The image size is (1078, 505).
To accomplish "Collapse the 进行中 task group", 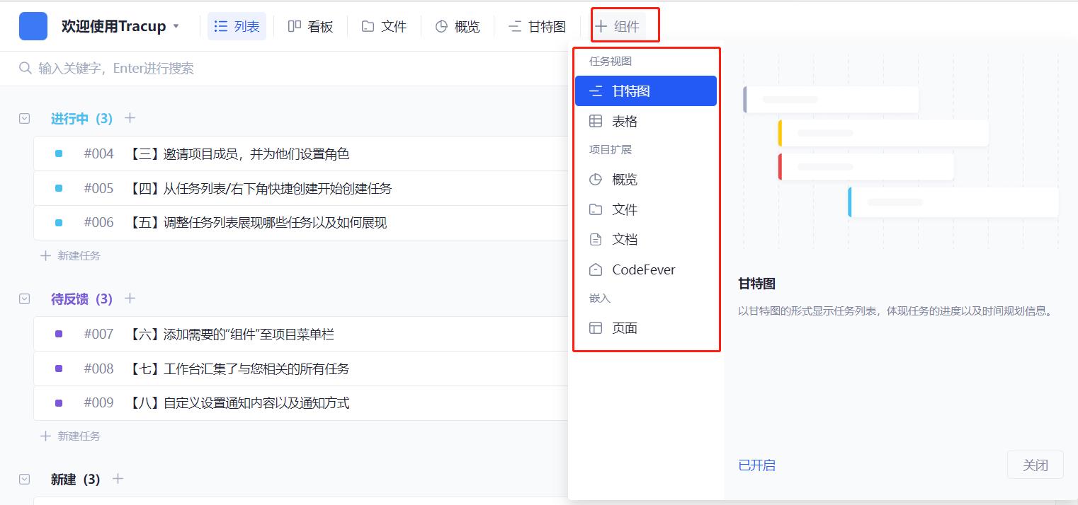I will (x=25, y=119).
